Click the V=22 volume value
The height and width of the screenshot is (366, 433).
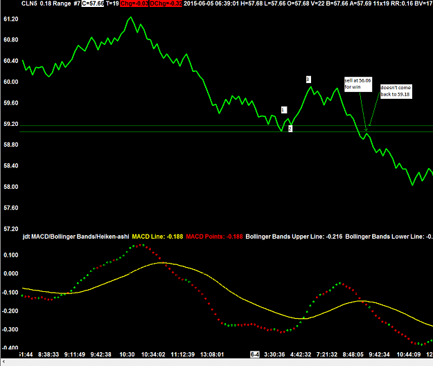point(317,3)
